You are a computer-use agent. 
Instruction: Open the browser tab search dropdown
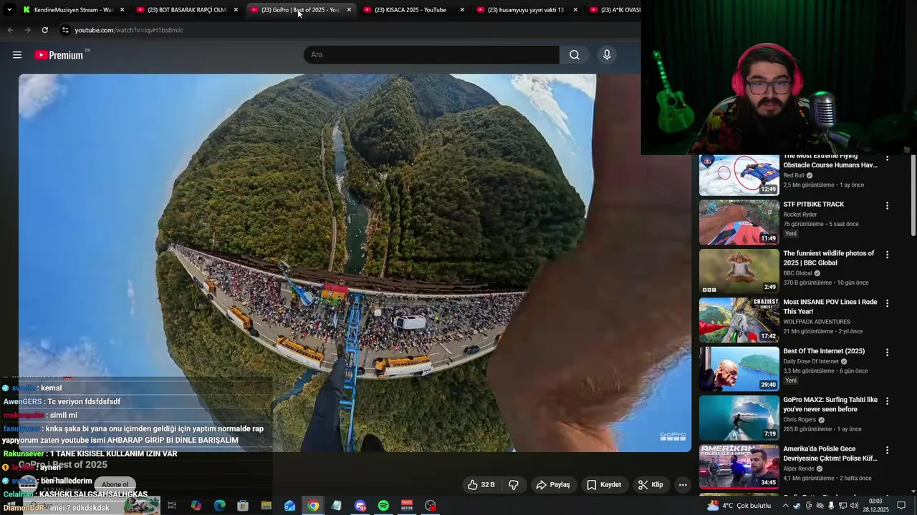click(x=9, y=10)
